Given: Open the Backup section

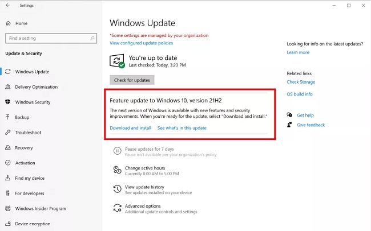Looking at the screenshot, I should point(22,117).
